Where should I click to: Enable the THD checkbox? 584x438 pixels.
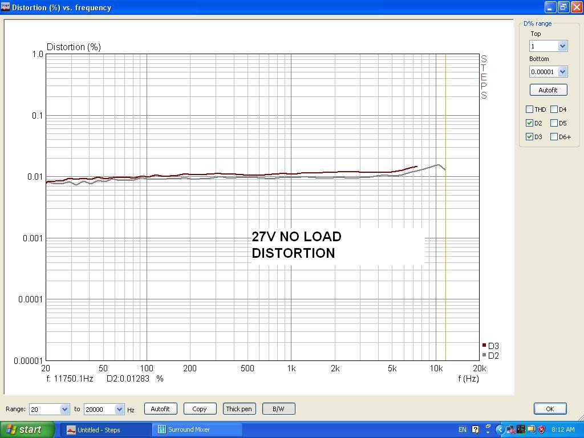point(529,109)
